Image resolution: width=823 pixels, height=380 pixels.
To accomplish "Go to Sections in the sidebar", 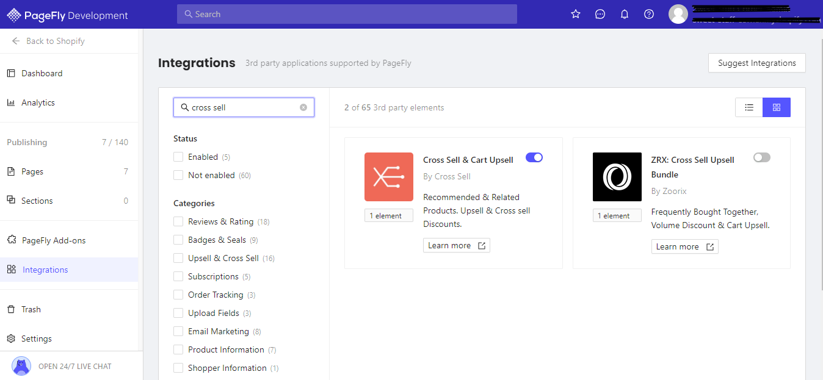I will tap(69, 201).
